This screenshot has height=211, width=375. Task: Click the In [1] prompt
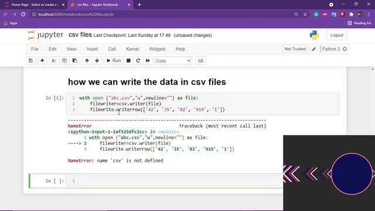[x=54, y=98]
